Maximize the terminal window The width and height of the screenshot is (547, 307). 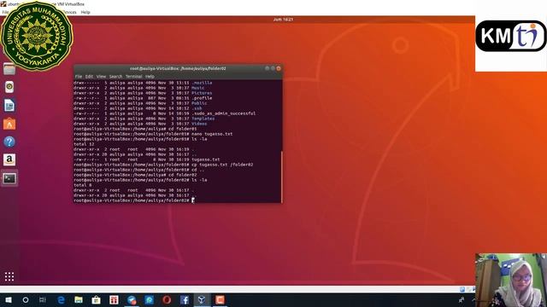(273, 68)
